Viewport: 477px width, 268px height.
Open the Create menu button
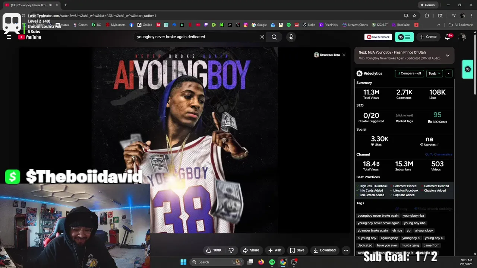coord(428,37)
